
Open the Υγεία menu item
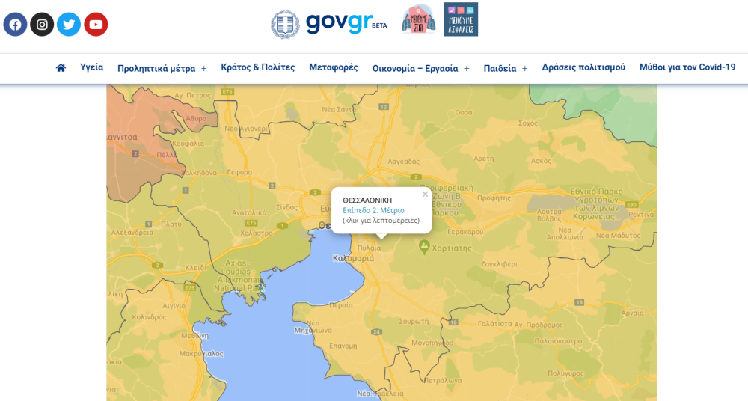point(92,67)
